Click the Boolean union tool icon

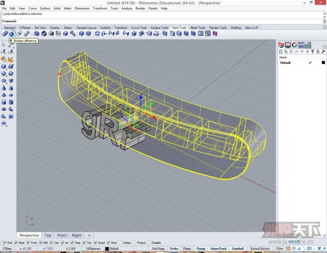click(5, 33)
